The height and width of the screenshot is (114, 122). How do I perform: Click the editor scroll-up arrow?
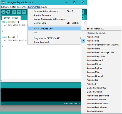pos(85,22)
